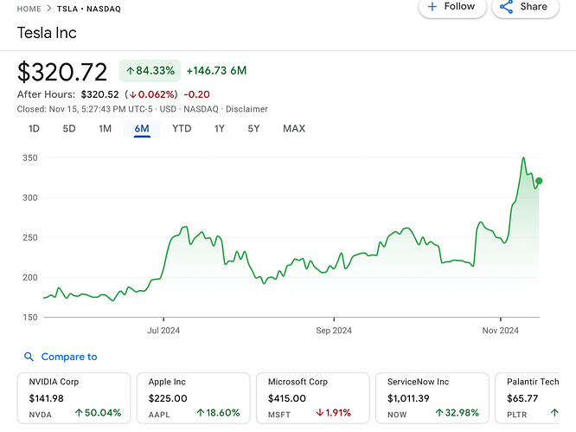This screenshot has width=576, height=432.
Task: Click the NVDA up arrow icon
Action: pos(79,413)
